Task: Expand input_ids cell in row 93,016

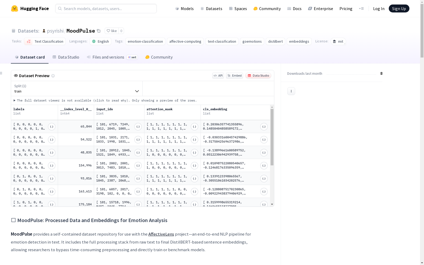Action: click(138, 179)
